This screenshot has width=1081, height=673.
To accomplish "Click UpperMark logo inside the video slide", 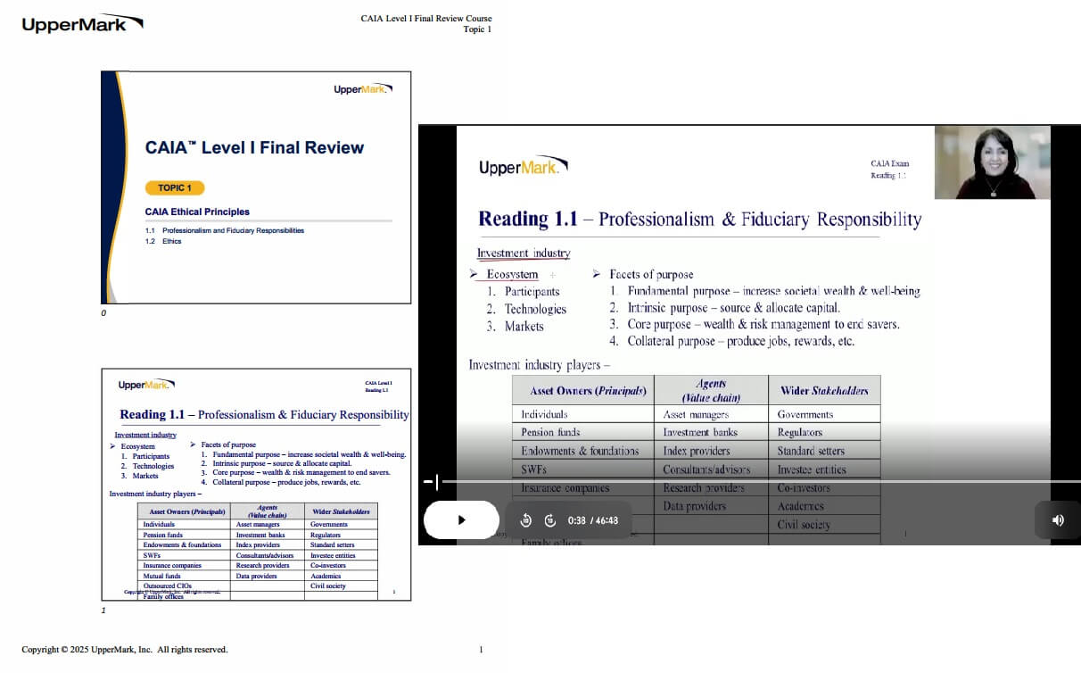I will (x=523, y=167).
